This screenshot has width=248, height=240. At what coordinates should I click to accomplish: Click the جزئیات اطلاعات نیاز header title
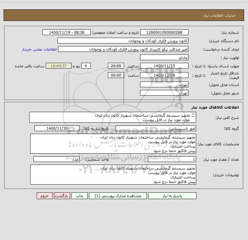[x=220, y=15]
